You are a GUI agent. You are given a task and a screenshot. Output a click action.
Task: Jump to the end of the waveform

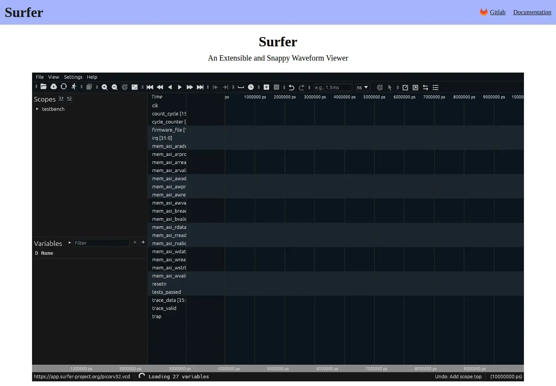coord(200,88)
